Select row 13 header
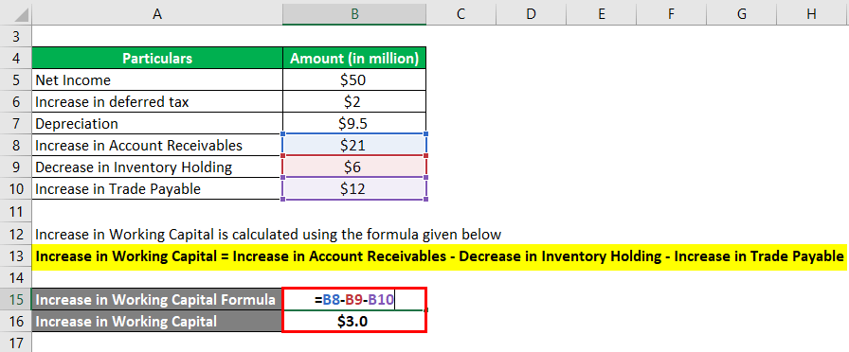 point(16,255)
